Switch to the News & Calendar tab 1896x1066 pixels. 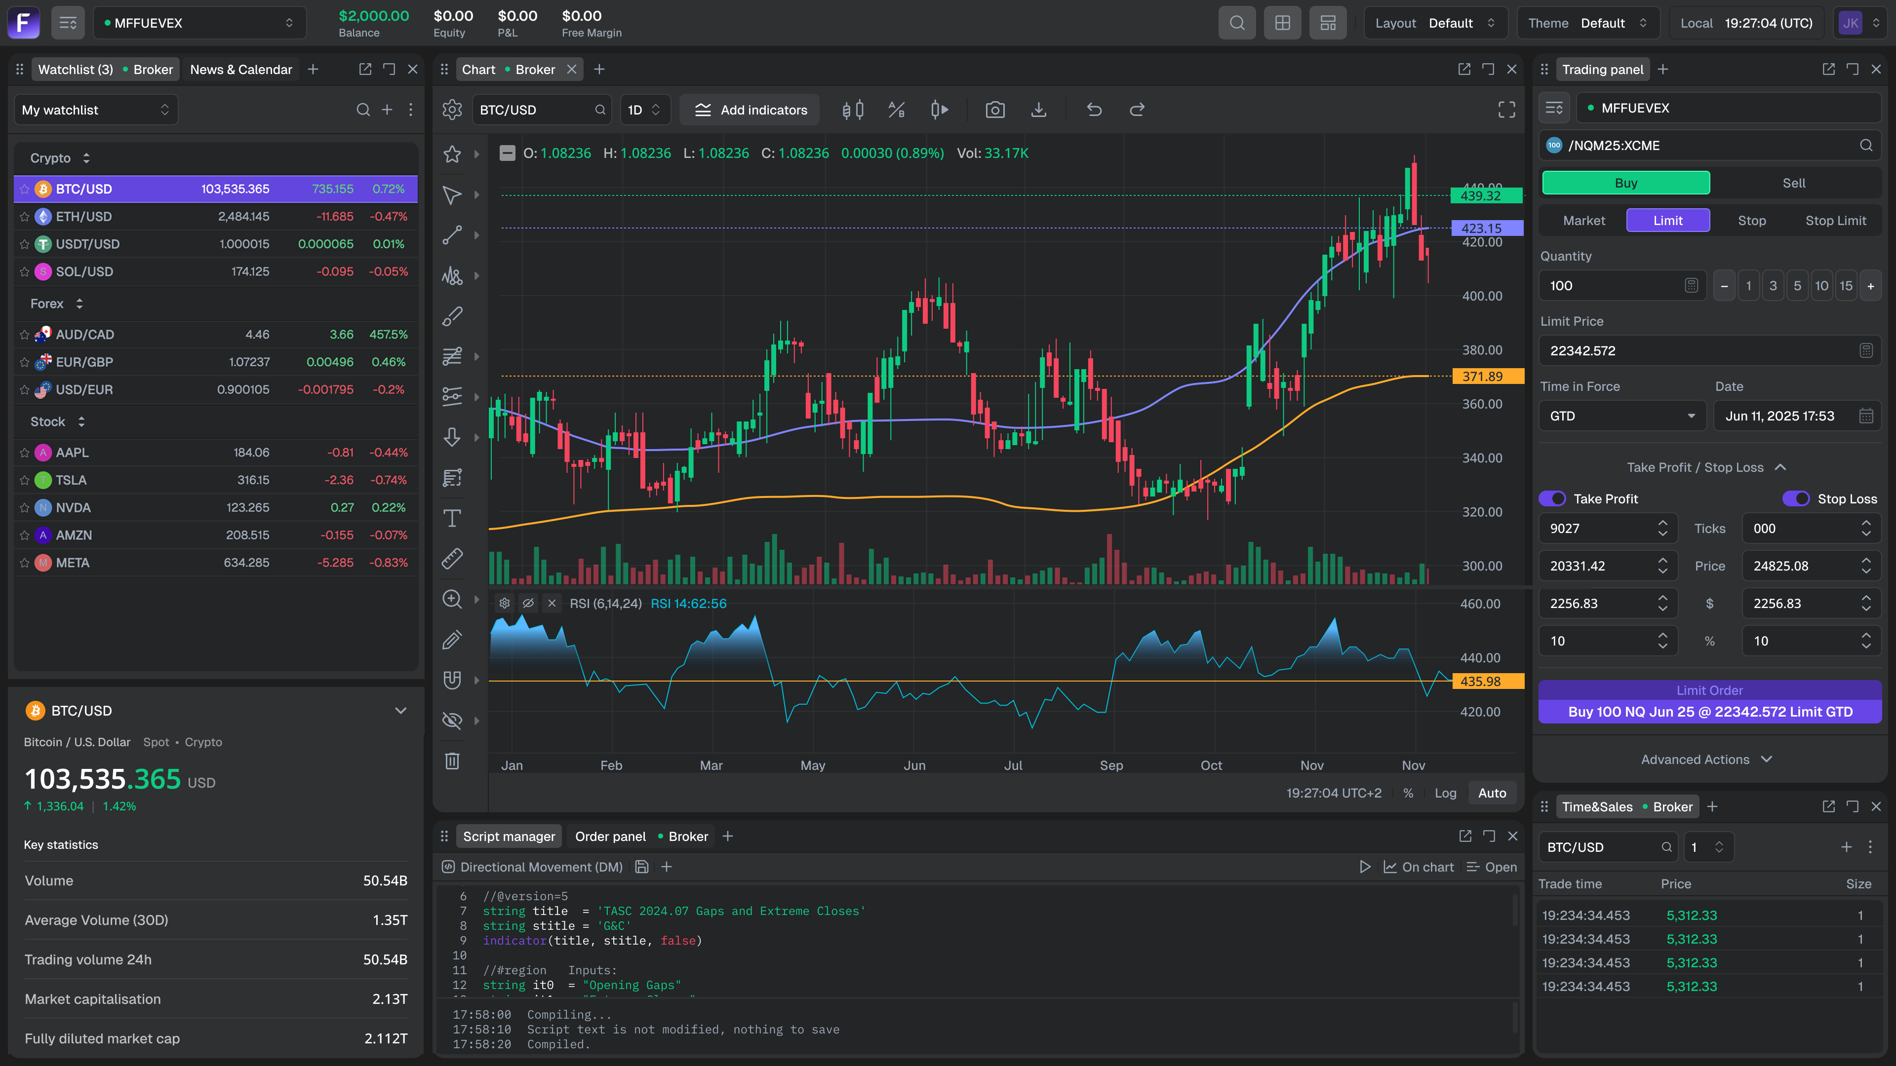[x=241, y=69]
